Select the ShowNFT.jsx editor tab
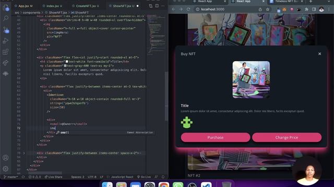The width and height of the screenshot is (334, 187). 124,6
